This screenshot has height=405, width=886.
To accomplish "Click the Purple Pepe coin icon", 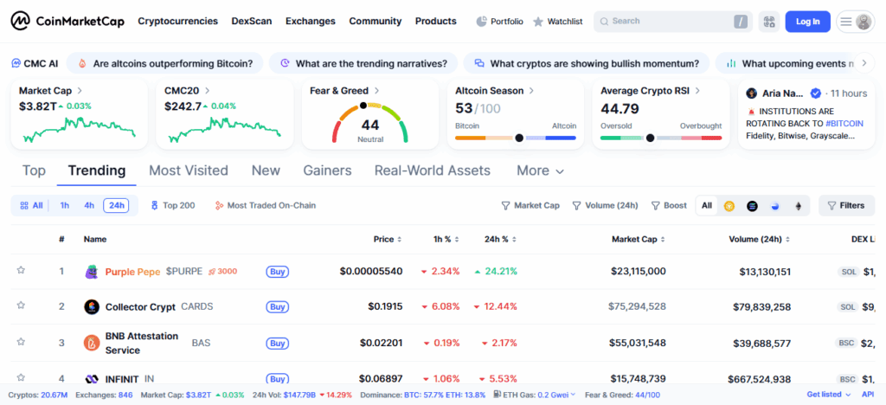I will 92,272.
